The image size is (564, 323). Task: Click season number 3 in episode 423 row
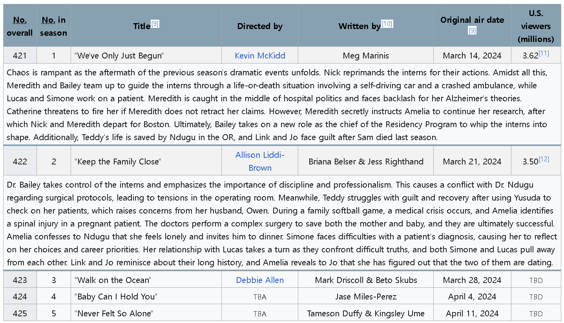(x=54, y=280)
